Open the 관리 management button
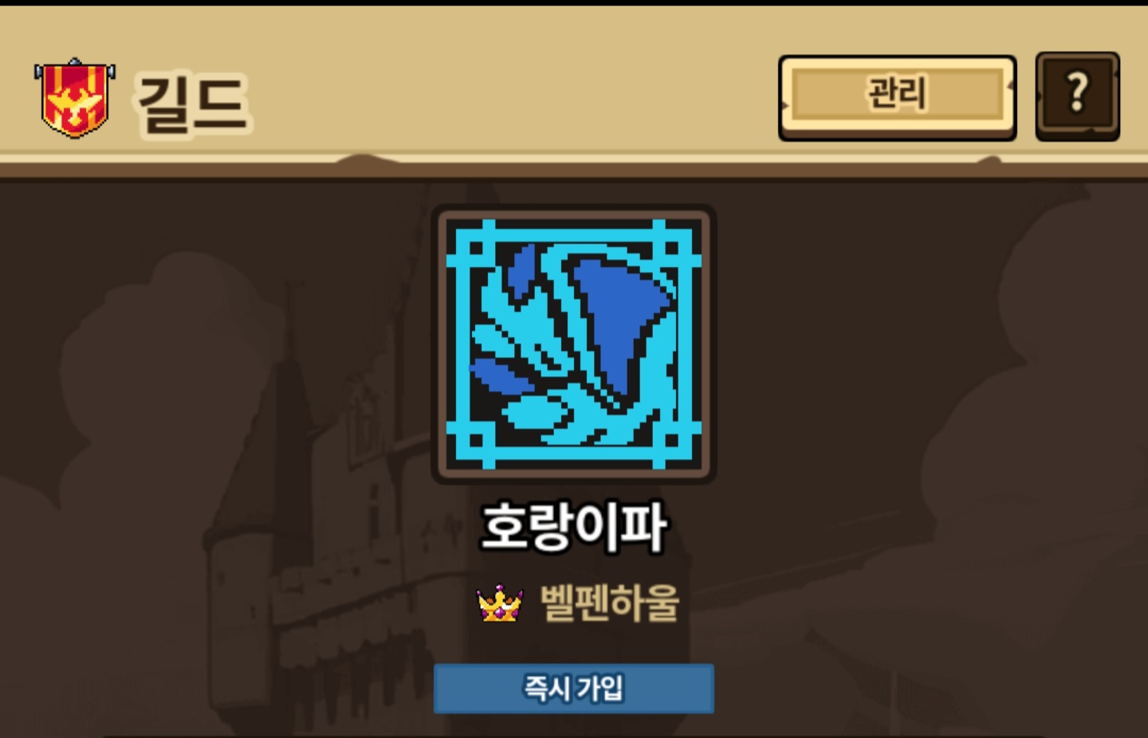This screenshot has width=1148, height=738. [x=897, y=97]
